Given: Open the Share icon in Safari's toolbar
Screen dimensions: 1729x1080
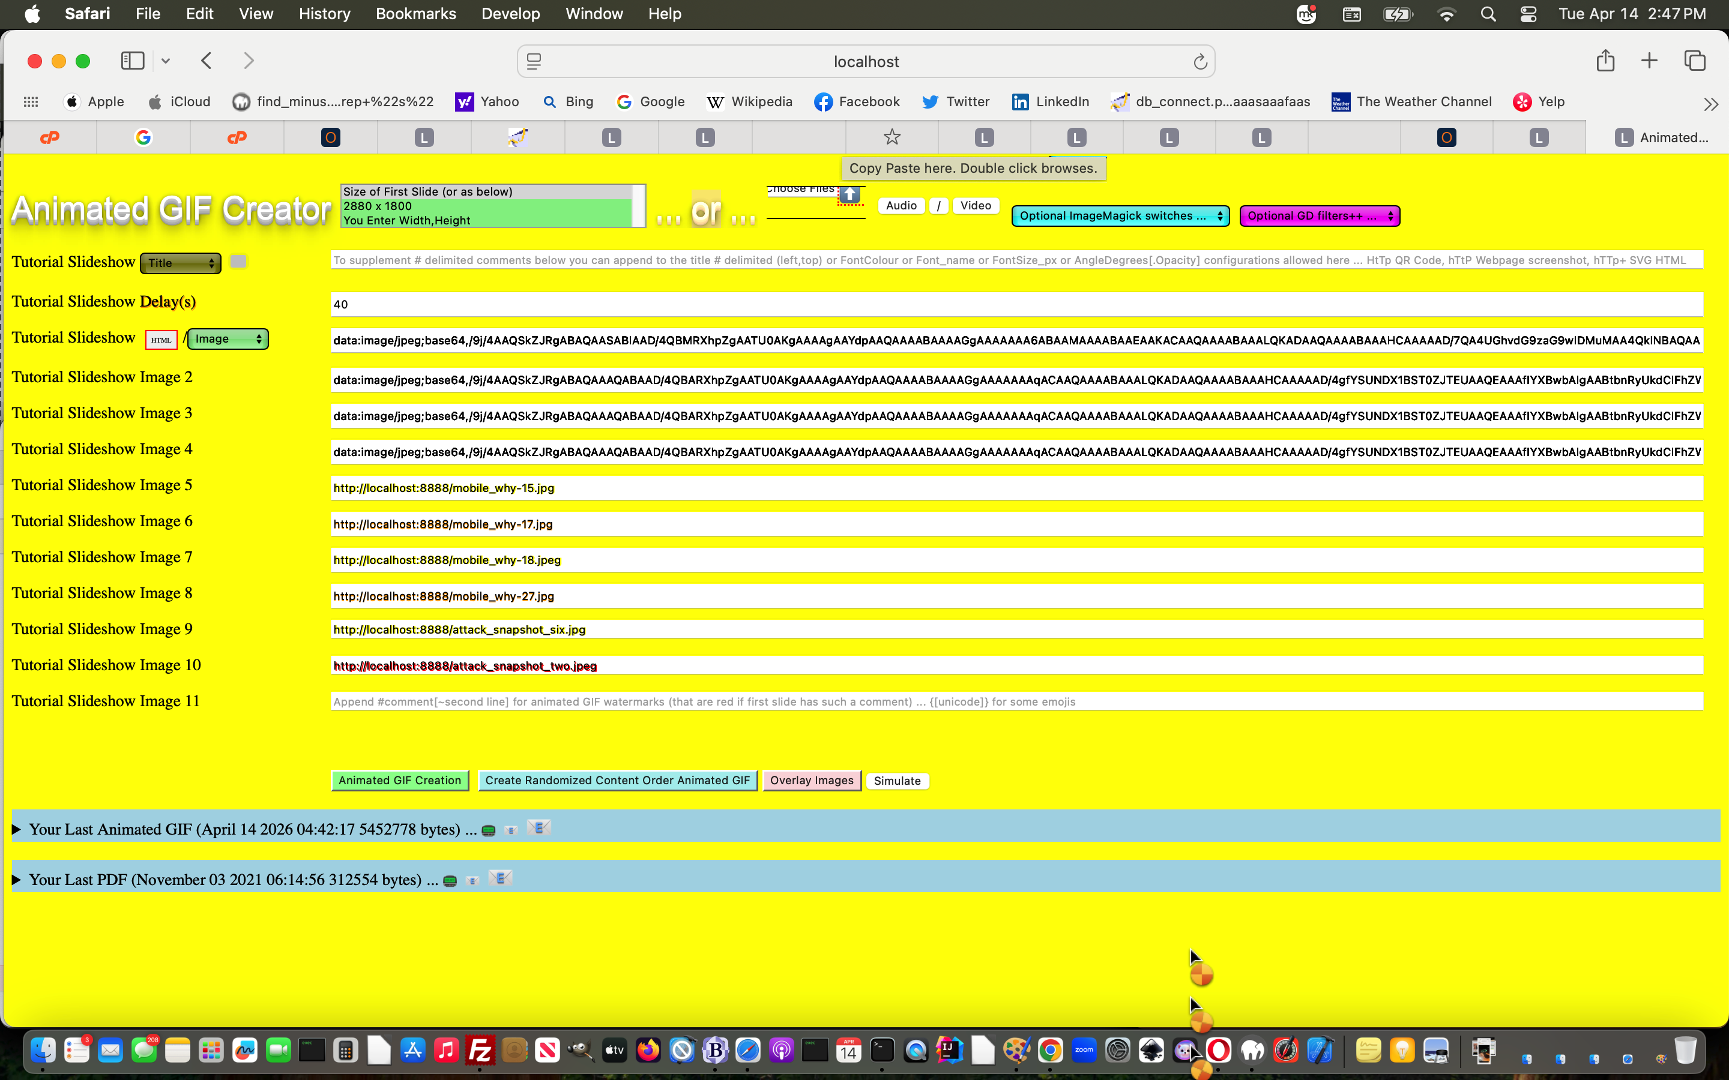Looking at the screenshot, I should coord(1605,61).
